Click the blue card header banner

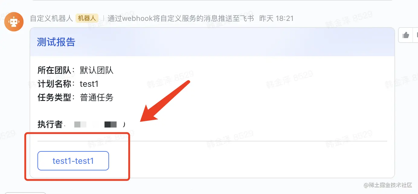tap(212, 42)
